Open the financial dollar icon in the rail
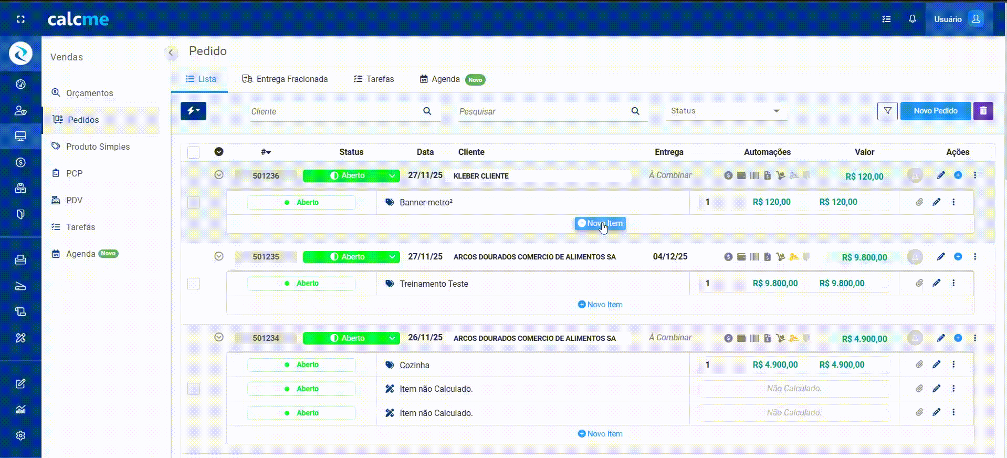The height and width of the screenshot is (458, 1007). (20, 162)
